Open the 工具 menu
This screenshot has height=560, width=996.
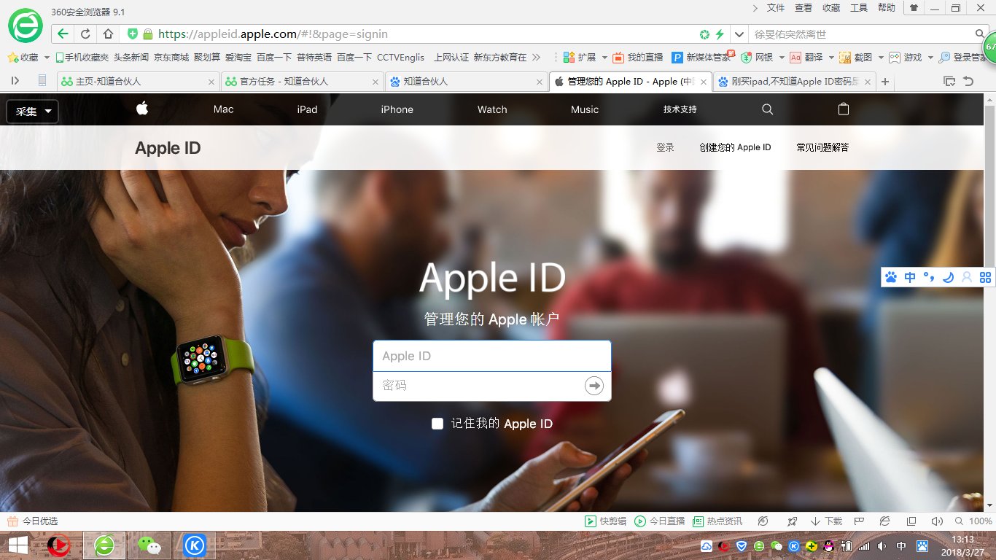click(x=858, y=8)
